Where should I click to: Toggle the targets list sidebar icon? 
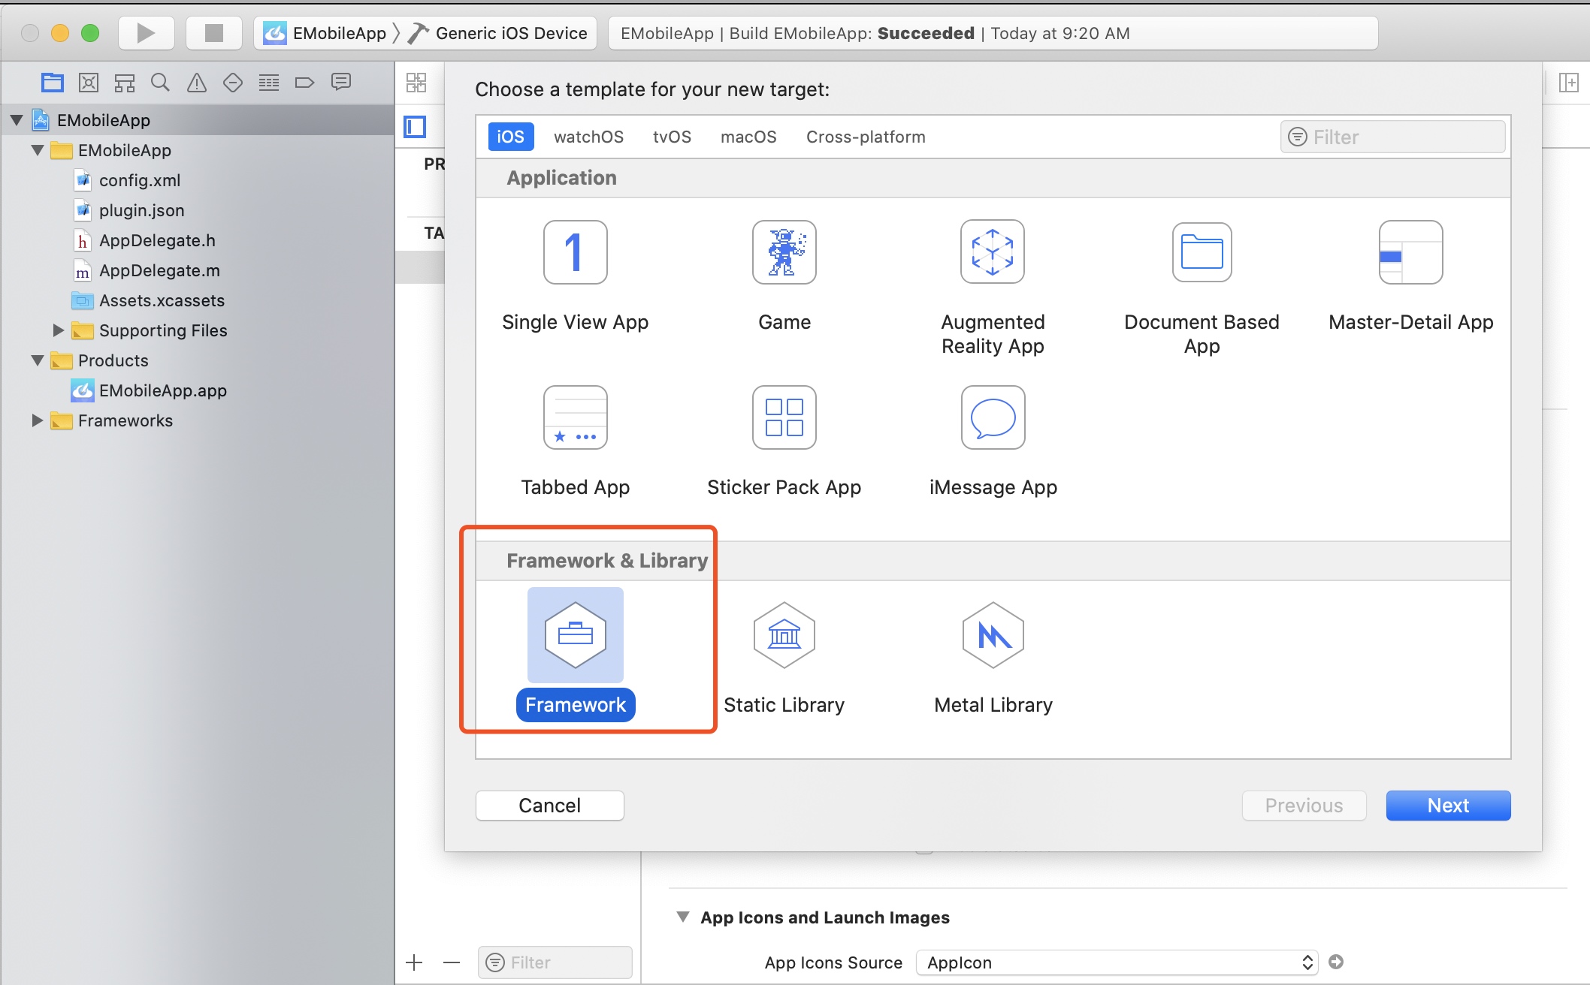point(415,127)
